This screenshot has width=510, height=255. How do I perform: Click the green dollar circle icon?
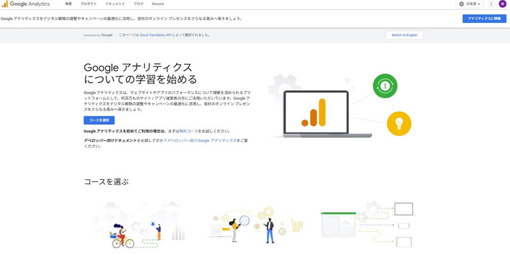point(385,86)
